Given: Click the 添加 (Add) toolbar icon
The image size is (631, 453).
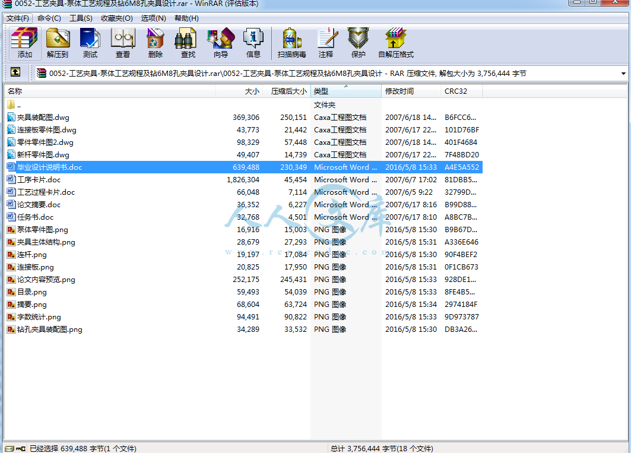Looking at the screenshot, I should (x=24, y=43).
